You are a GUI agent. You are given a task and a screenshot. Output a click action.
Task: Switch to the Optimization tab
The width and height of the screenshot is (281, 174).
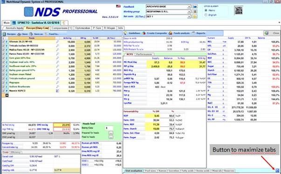pyautogui.click(x=82, y=28)
